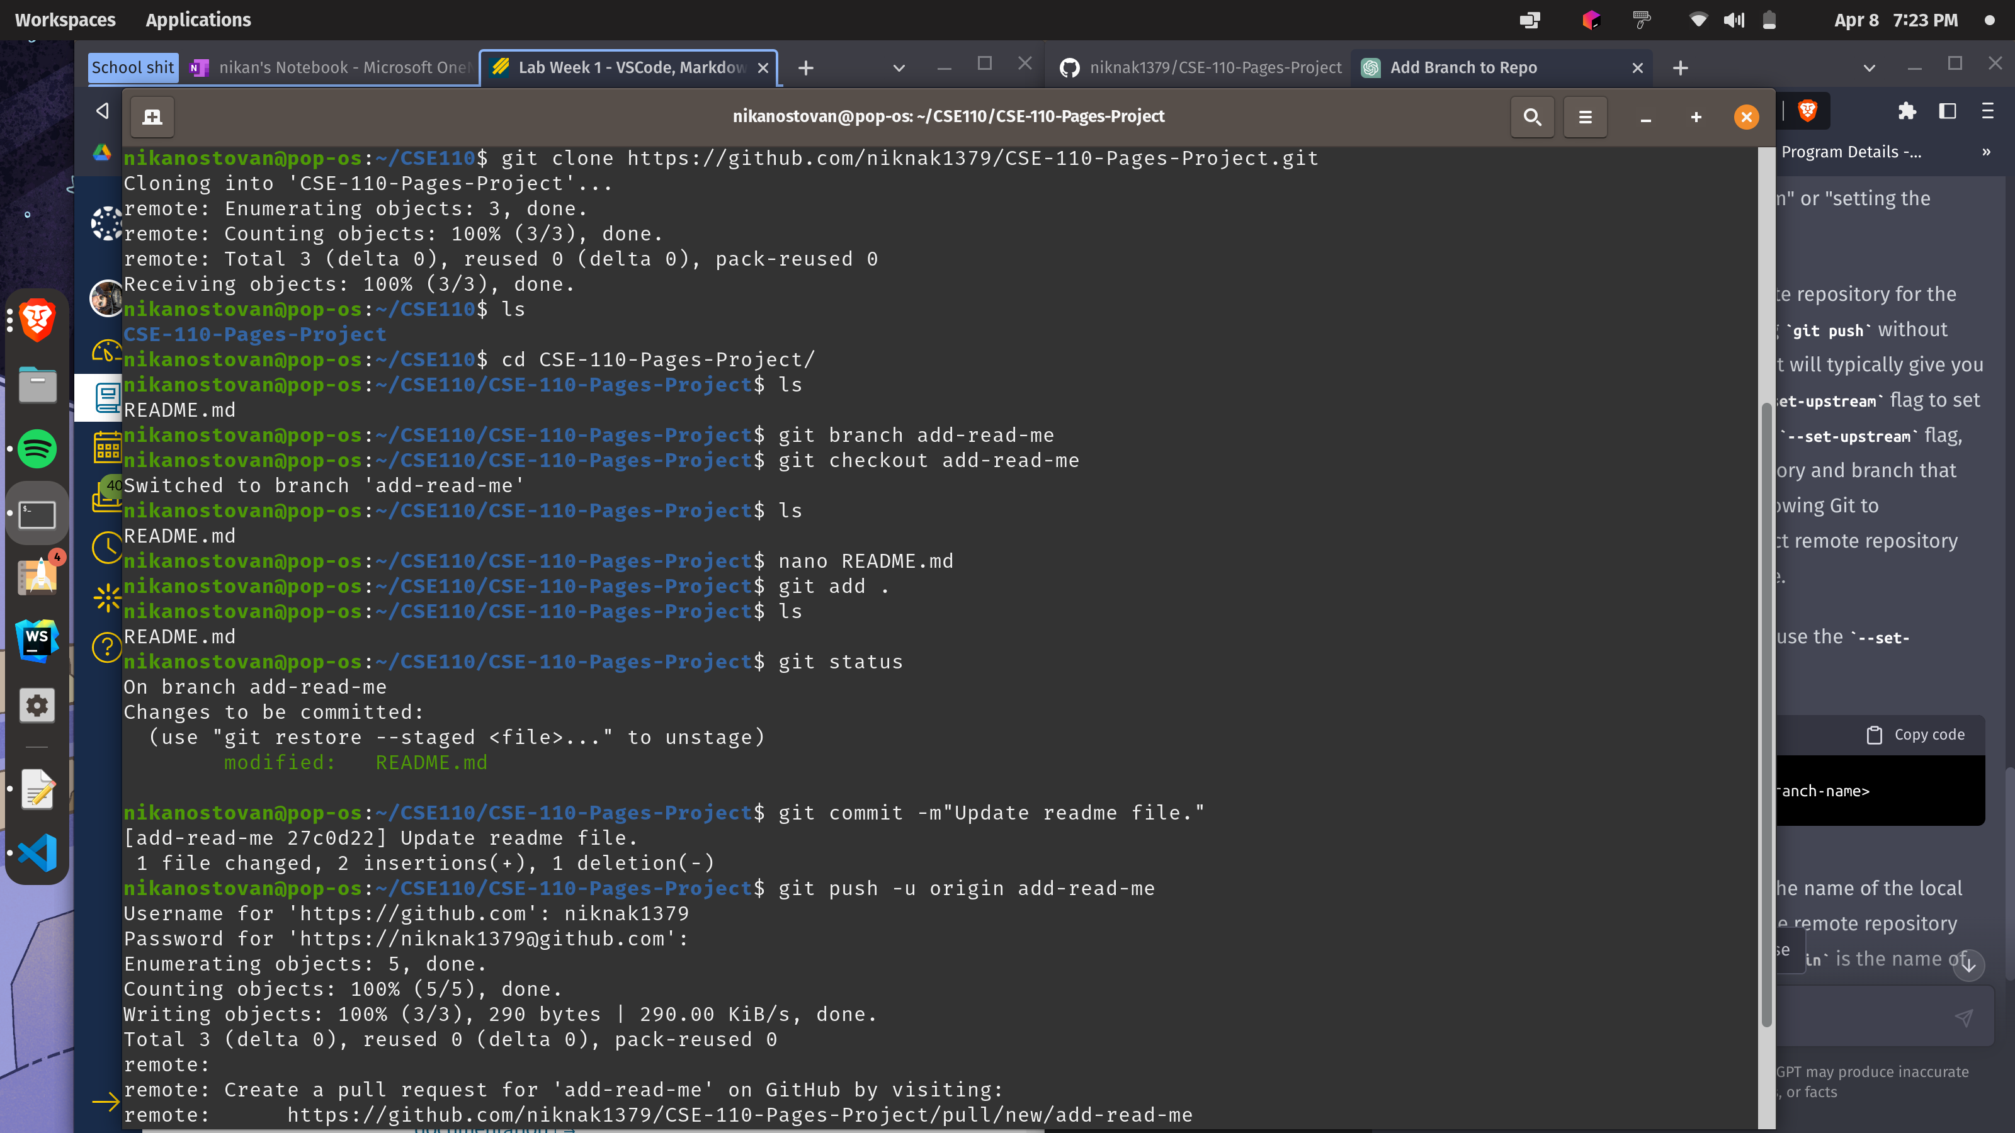
Task: Mute system volume in the top bar
Action: click(1734, 20)
